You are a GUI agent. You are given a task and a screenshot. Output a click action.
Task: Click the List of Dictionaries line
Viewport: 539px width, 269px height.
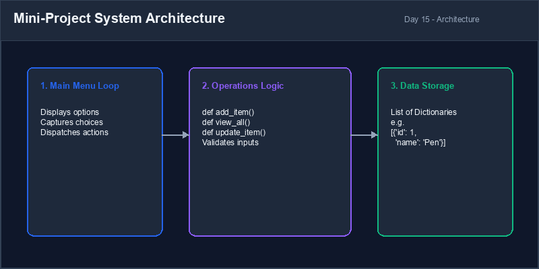click(x=424, y=112)
